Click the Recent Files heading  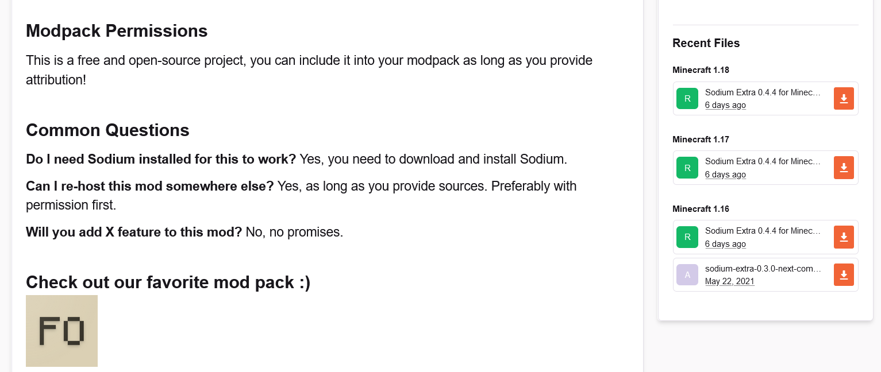tap(706, 43)
